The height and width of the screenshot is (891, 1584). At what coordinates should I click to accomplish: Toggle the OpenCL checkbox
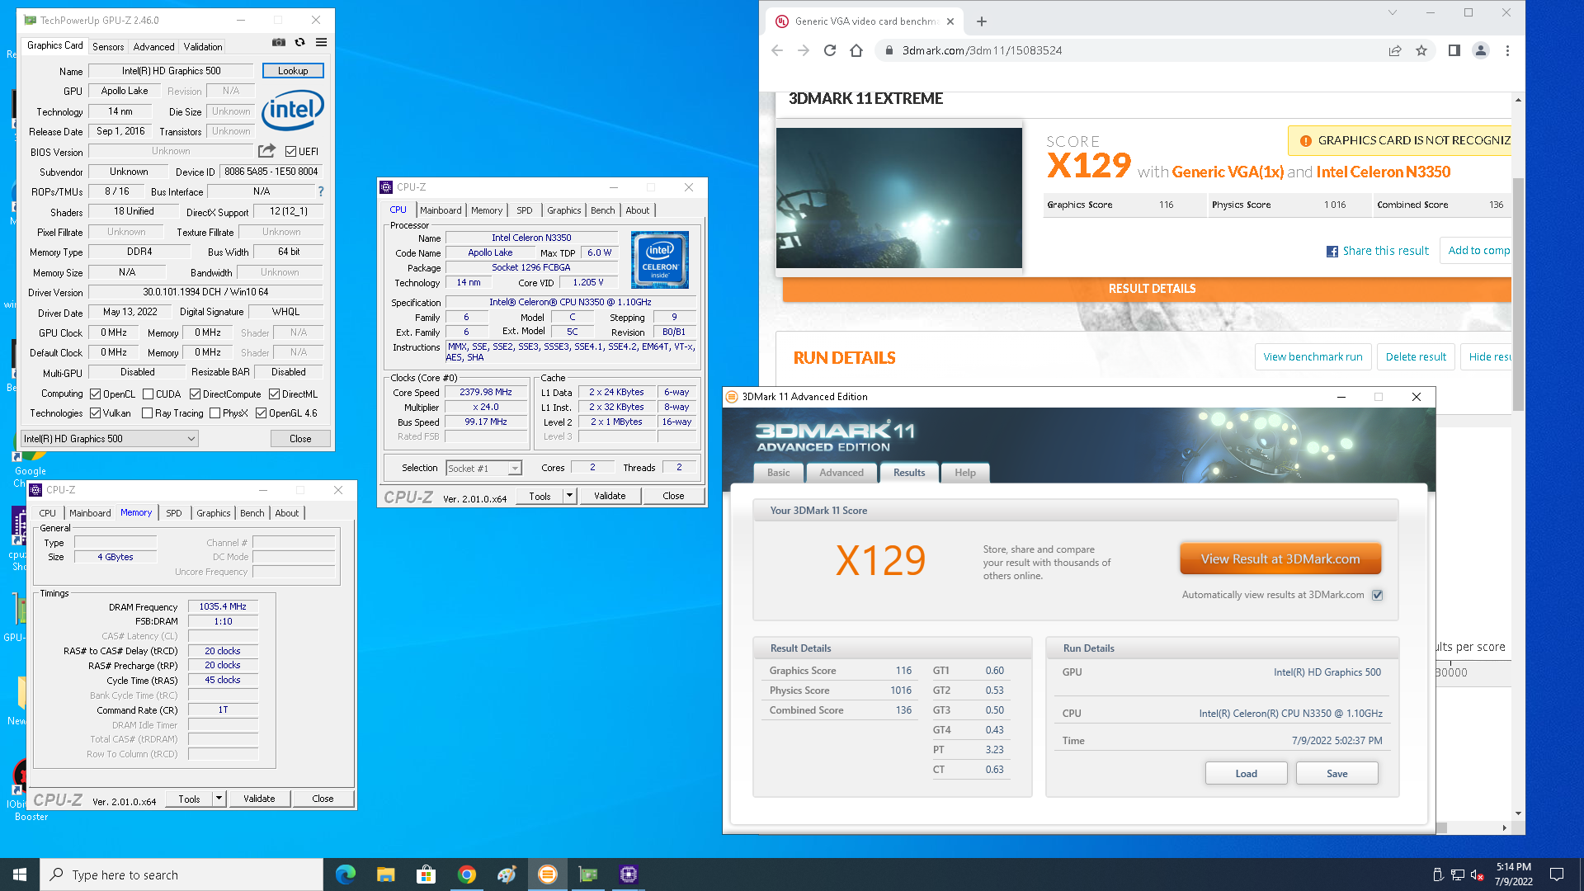tap(95, 394)
